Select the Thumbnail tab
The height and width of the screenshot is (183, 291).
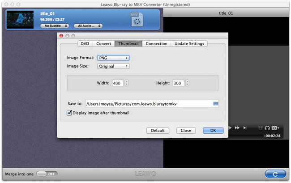point(128,43)
